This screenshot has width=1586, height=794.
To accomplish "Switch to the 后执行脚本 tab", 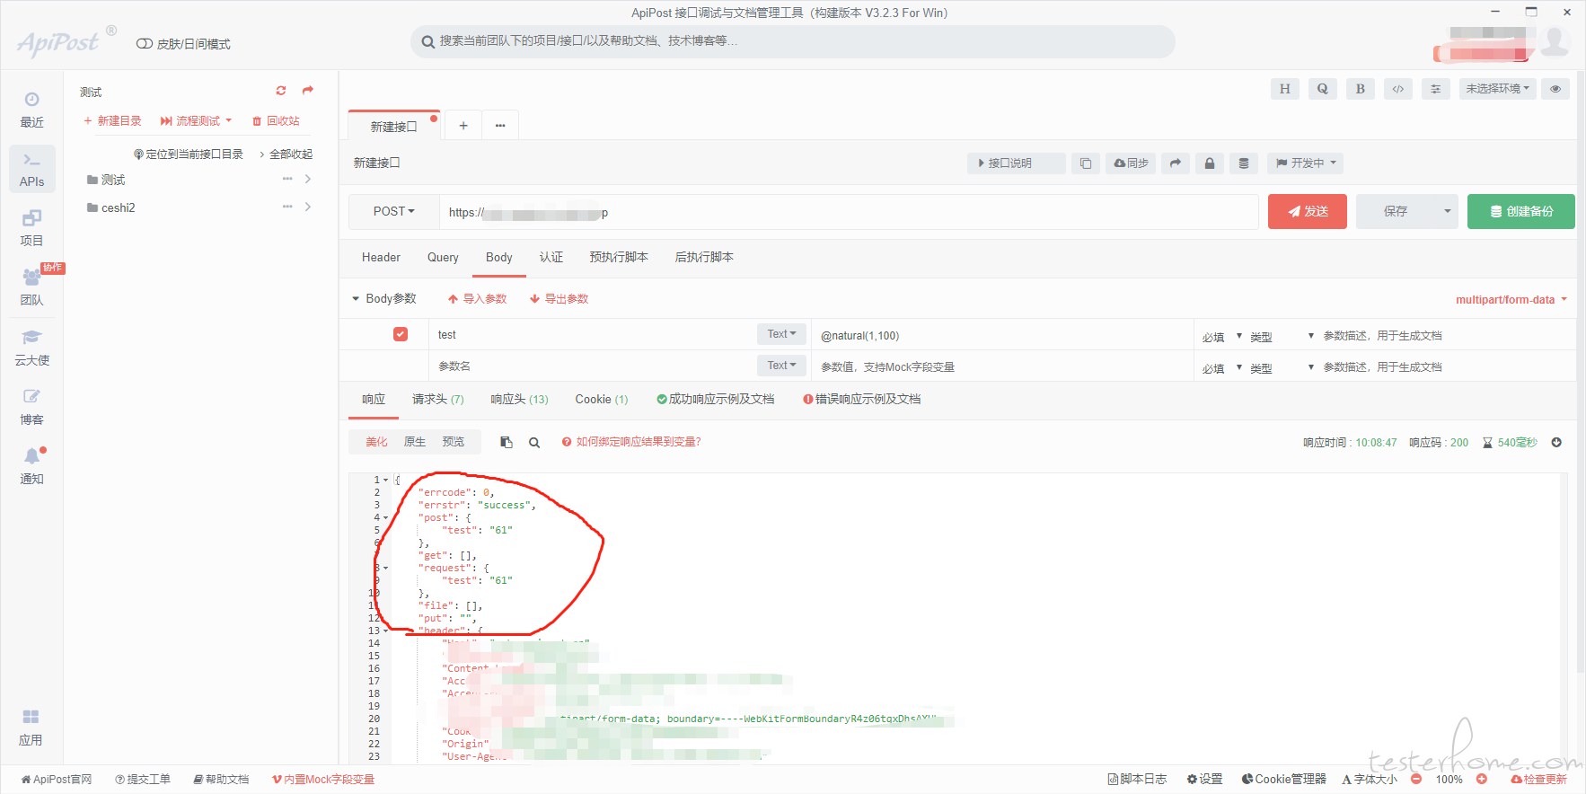I will coord(704,258).
